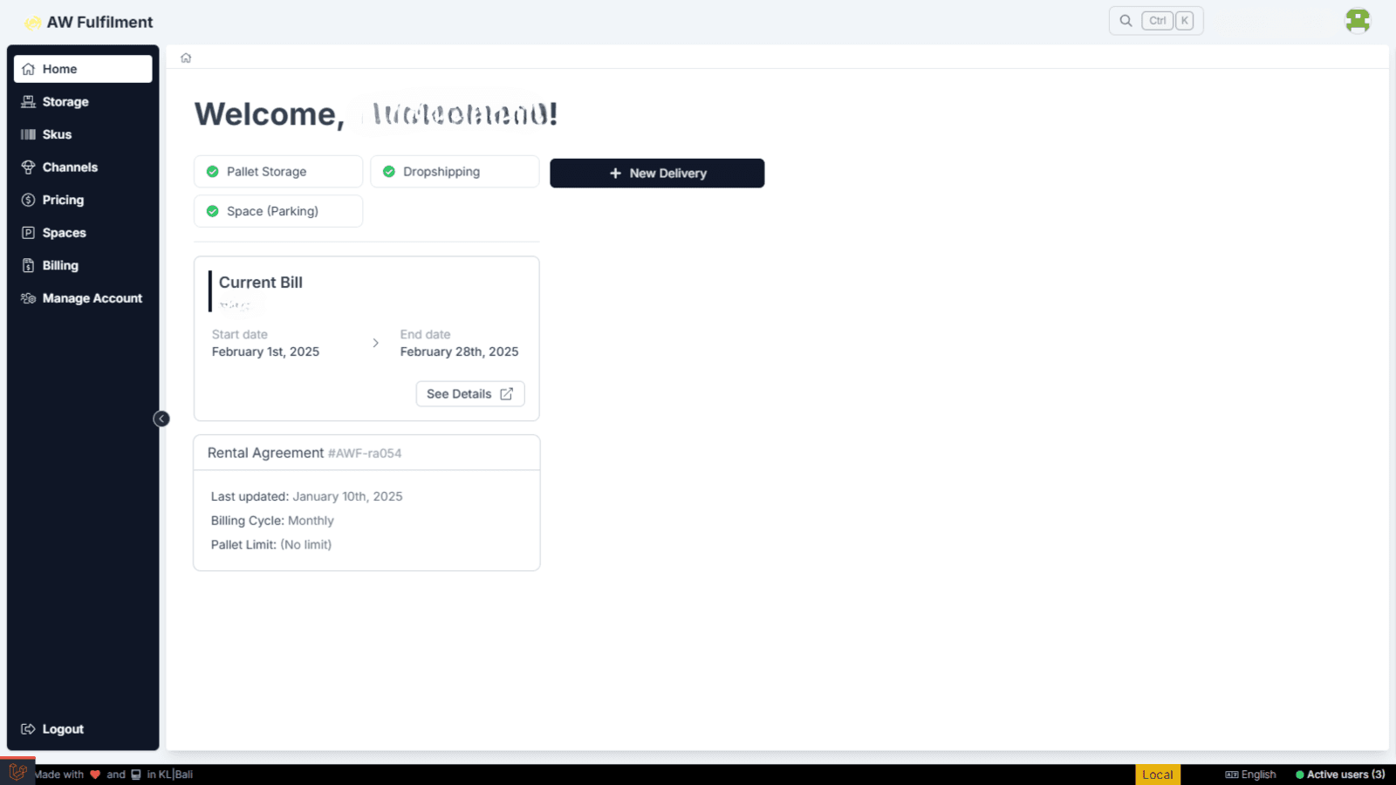Click See Details on Current Bill
The image size is (1396, 785).
(470, 394)
